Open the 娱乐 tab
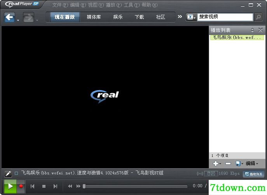 [118, 17]
